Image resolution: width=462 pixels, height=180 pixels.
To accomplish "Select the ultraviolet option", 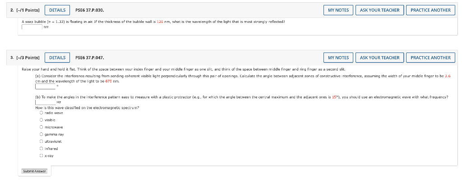I will tap(41, 141).
